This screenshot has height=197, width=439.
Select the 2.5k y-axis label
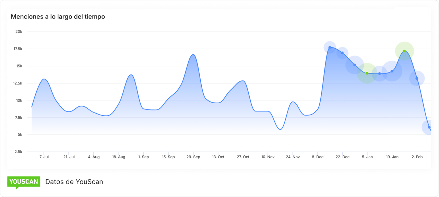point(17,152)
